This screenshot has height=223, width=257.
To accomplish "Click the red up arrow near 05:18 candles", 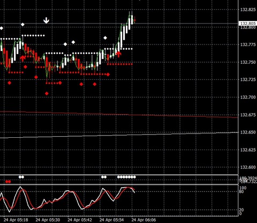I will point(22,58).
